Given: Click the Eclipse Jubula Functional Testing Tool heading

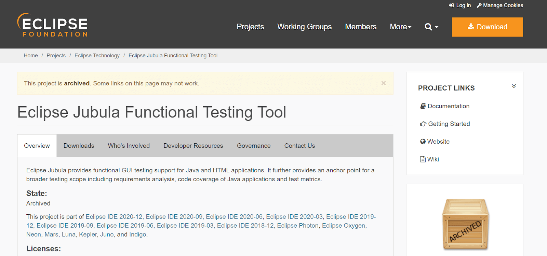Looking at the screenshot, I should [x=152, y=112].
